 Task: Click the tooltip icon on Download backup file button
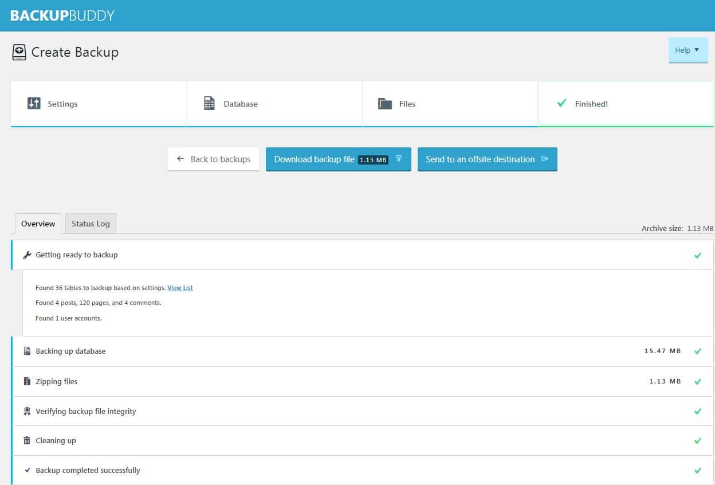click(x=399, y=159)
